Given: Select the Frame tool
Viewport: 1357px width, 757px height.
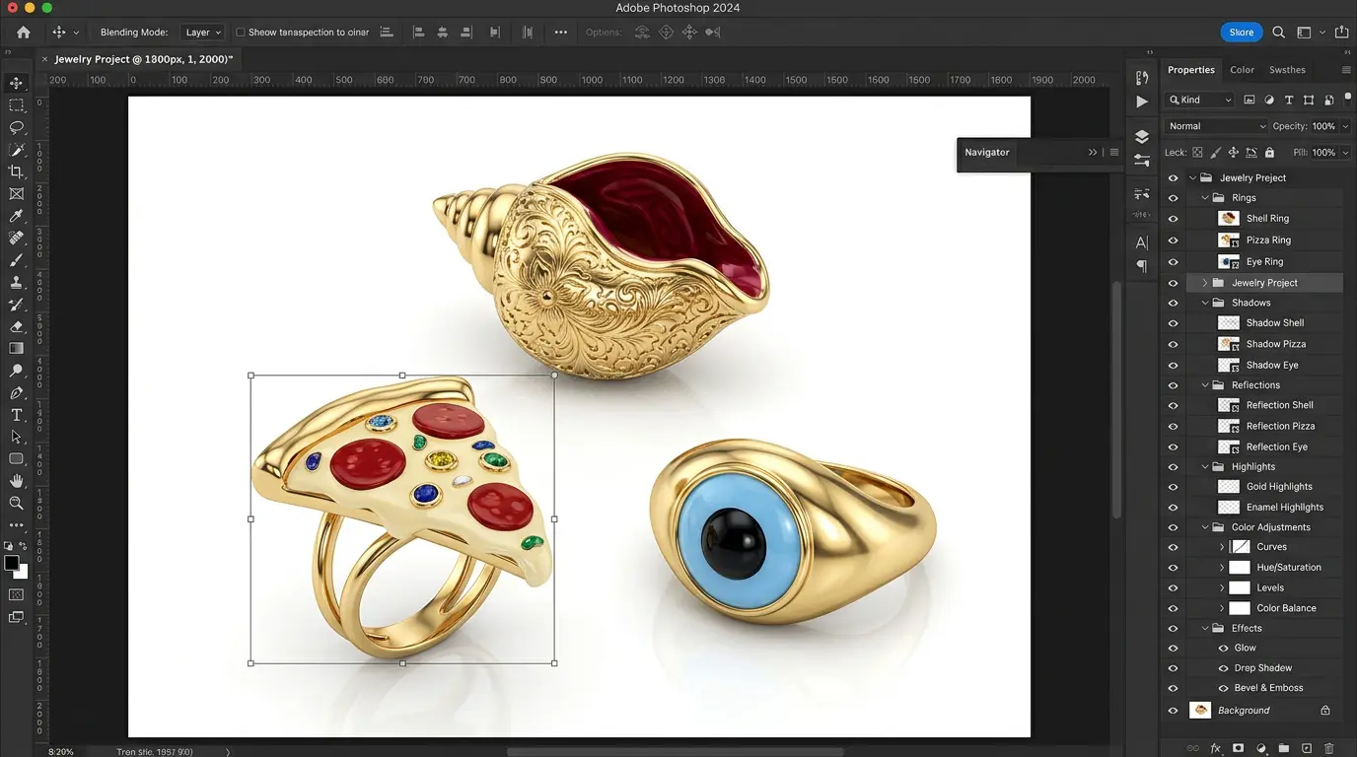Looking at the screenshot, I should [x=16, y=194].
